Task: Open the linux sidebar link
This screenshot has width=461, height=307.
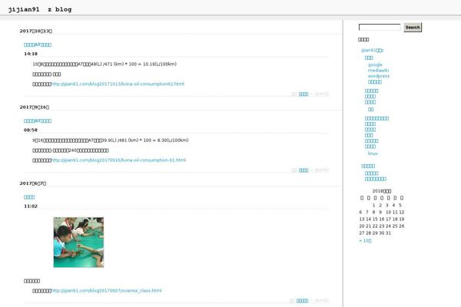Action: tap(373, 153)
